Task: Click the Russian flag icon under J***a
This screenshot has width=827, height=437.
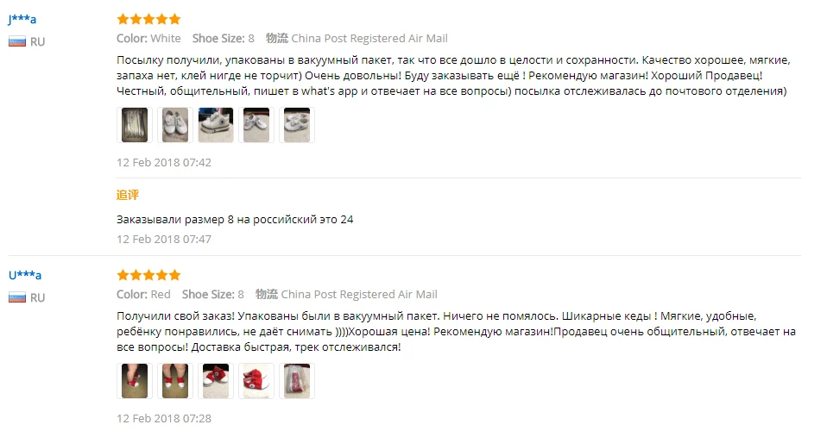Action: point(17,41)
